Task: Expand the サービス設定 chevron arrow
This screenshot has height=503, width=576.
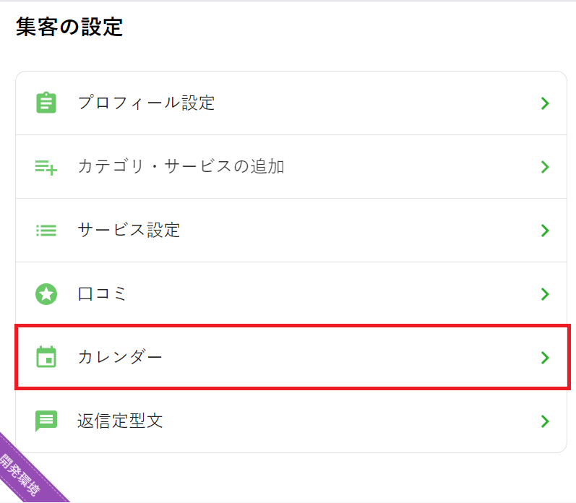Action: click(x=545, y=231)
